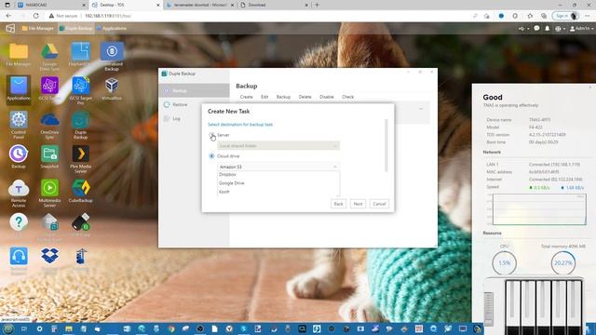Open the Applications desktop icon
Screen dimensions: 596x335
[x=19, y=86]
